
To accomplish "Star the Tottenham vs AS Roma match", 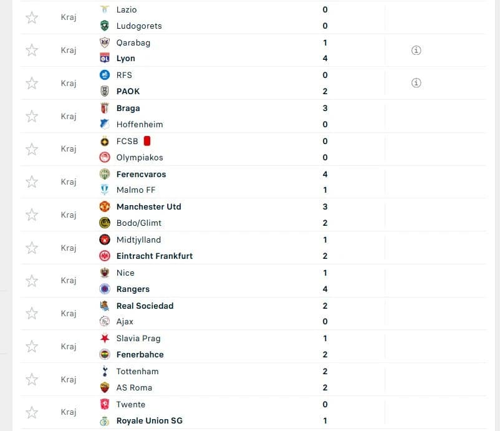I will (32, 379).
